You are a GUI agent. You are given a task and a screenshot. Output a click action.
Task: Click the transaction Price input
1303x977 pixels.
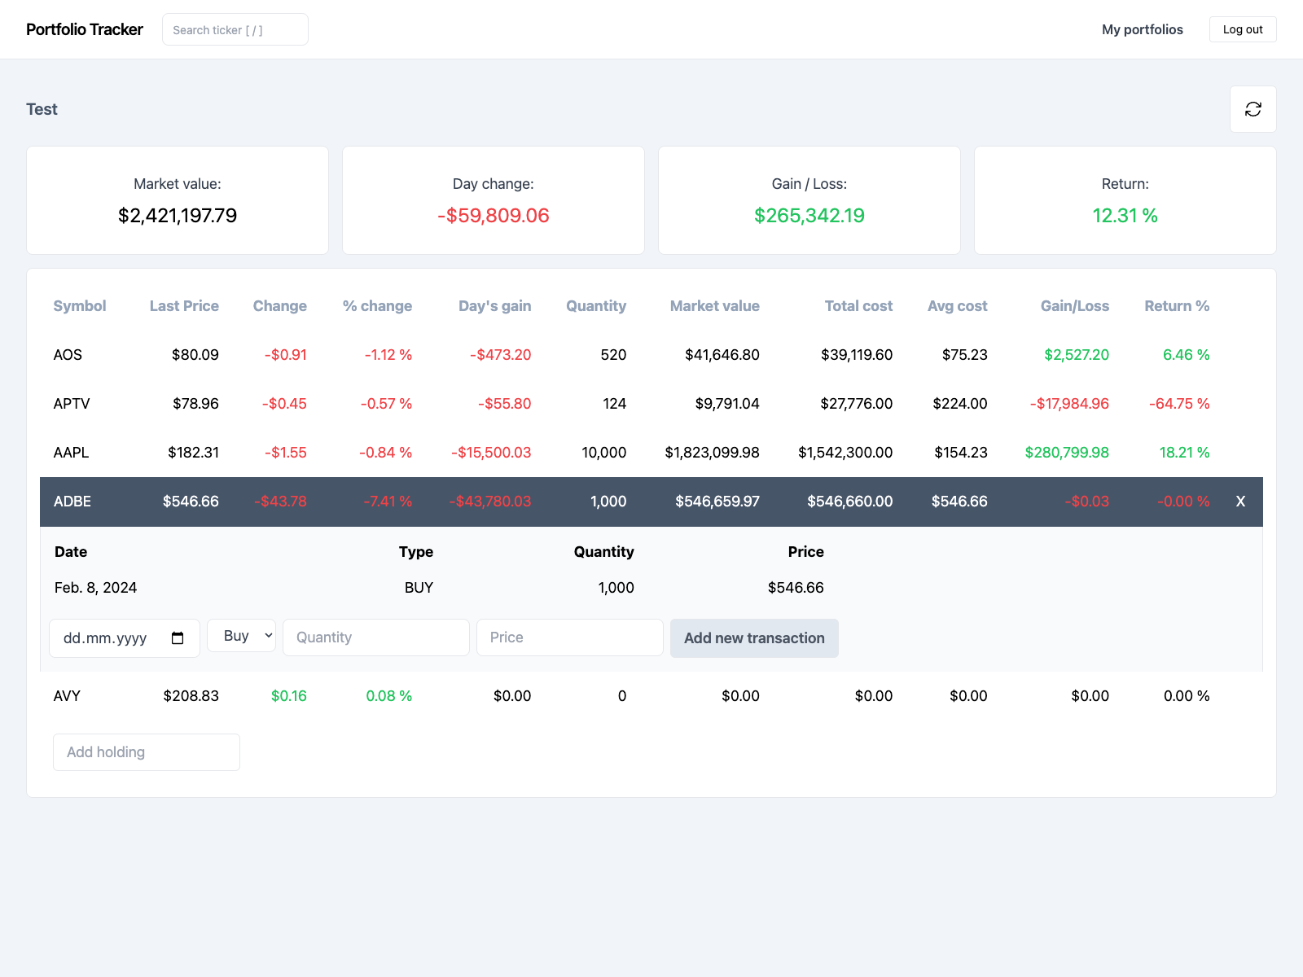click(569, 637)
